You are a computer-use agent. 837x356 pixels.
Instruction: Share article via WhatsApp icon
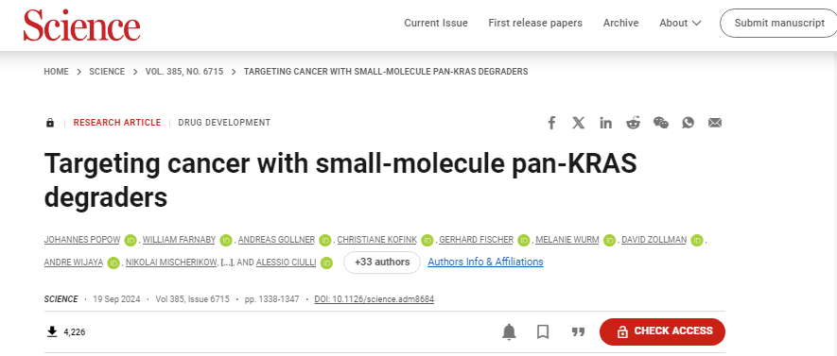pos(689,123)
